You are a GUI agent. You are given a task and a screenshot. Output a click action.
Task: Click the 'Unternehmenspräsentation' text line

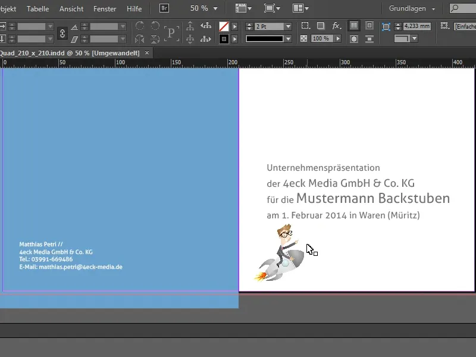click(323, 168)
